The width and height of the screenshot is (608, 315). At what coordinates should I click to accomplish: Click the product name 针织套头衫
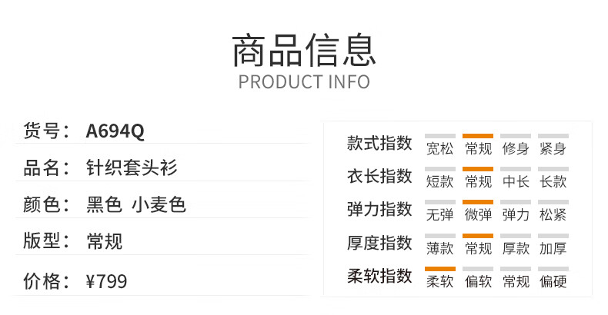point(132,167)
